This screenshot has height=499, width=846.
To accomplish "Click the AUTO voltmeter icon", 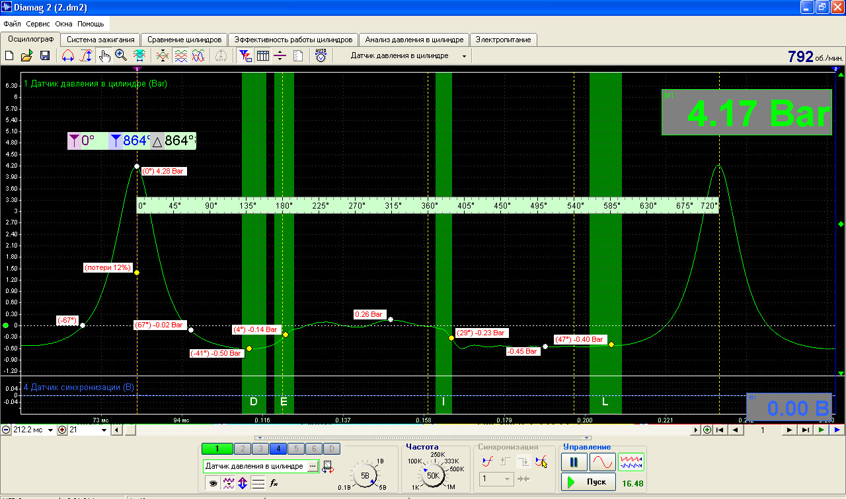I will click(321, 56).
